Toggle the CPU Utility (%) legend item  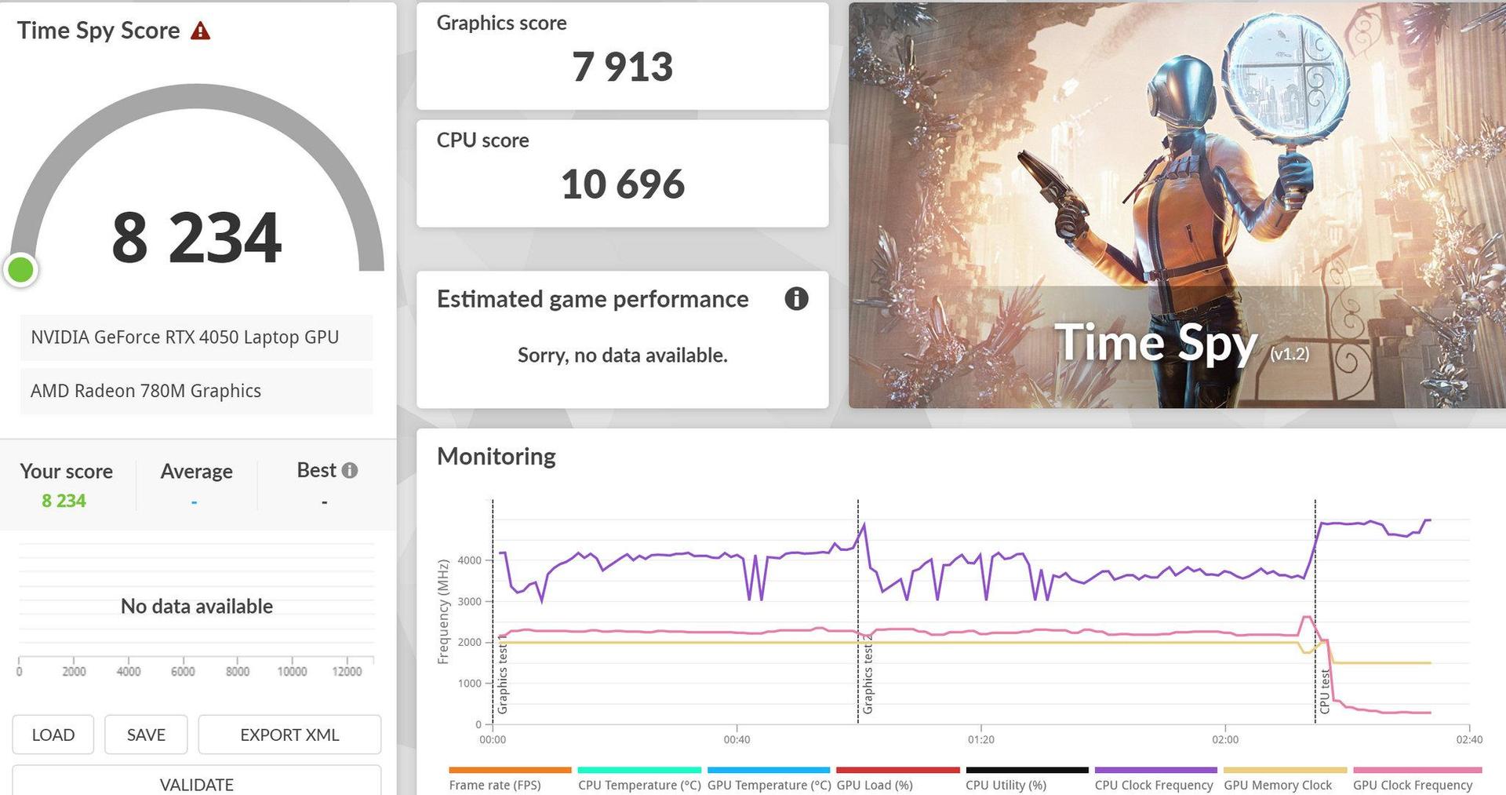click(1028, 780)
